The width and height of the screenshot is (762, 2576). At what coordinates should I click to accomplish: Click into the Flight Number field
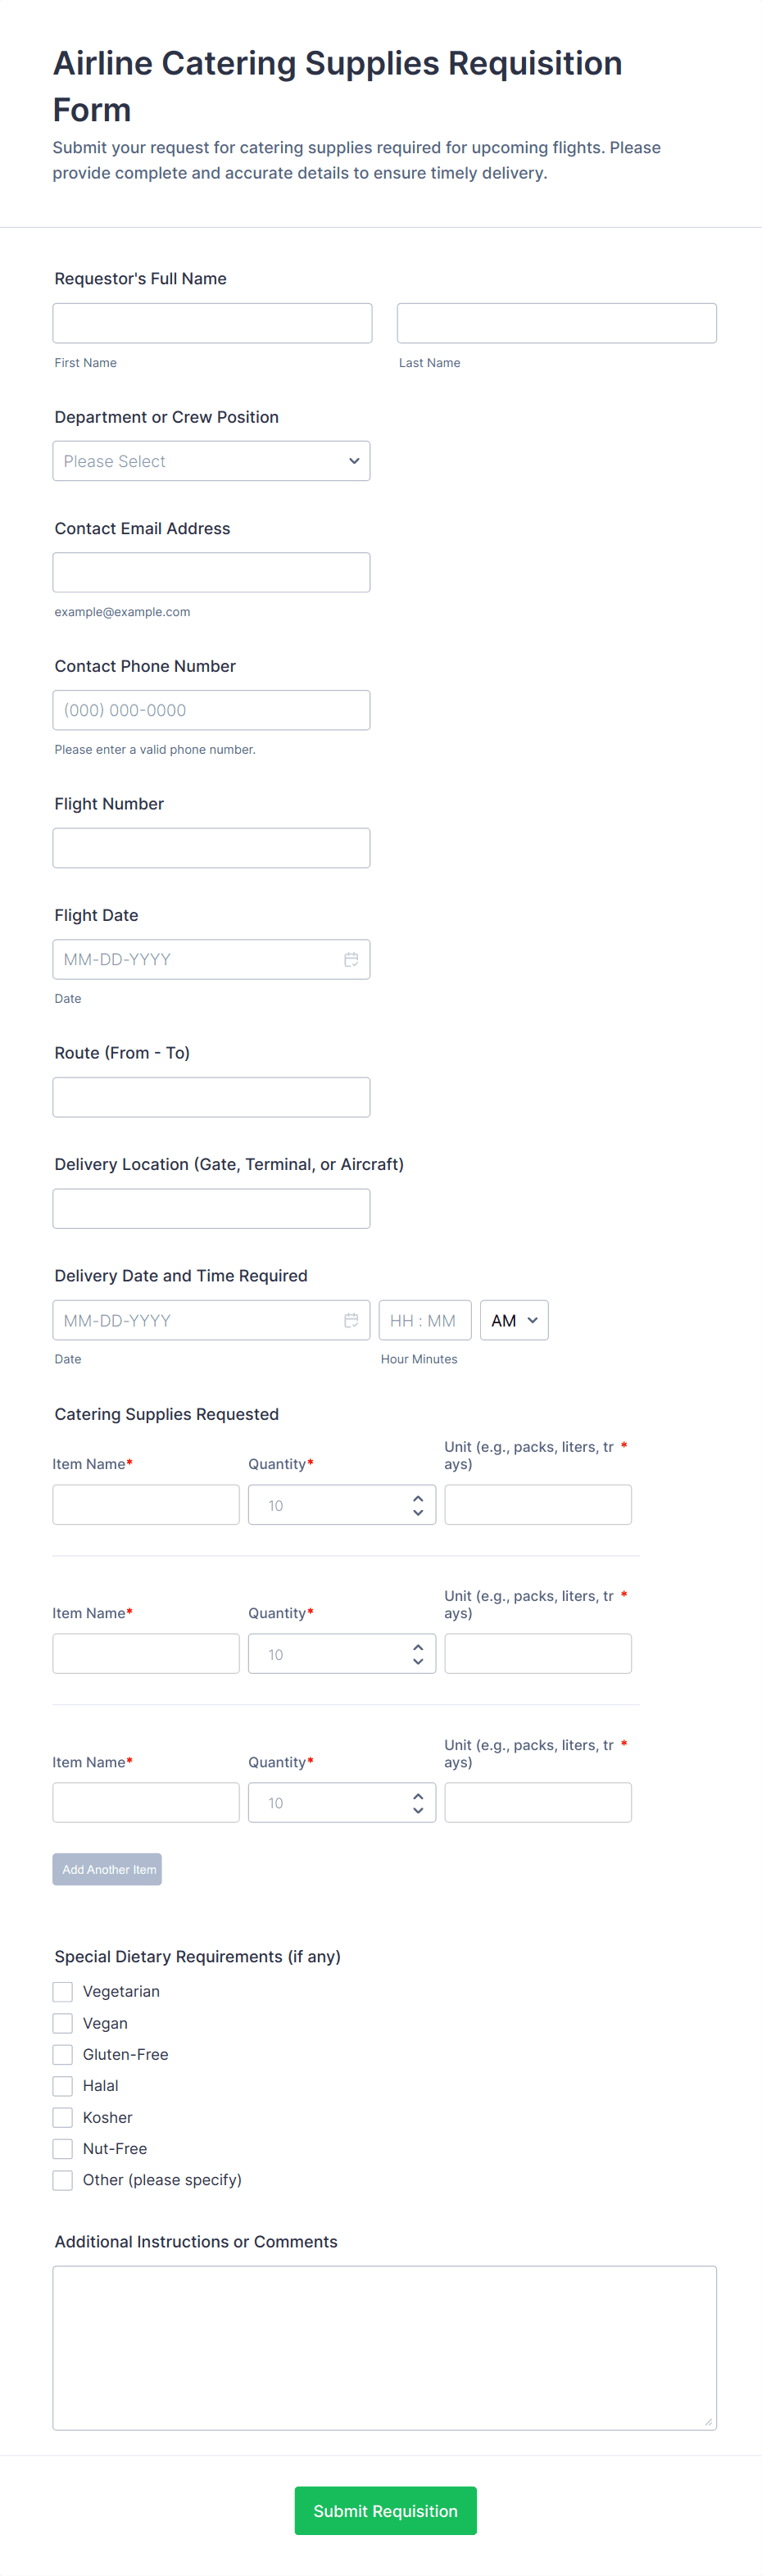(211, 848)
